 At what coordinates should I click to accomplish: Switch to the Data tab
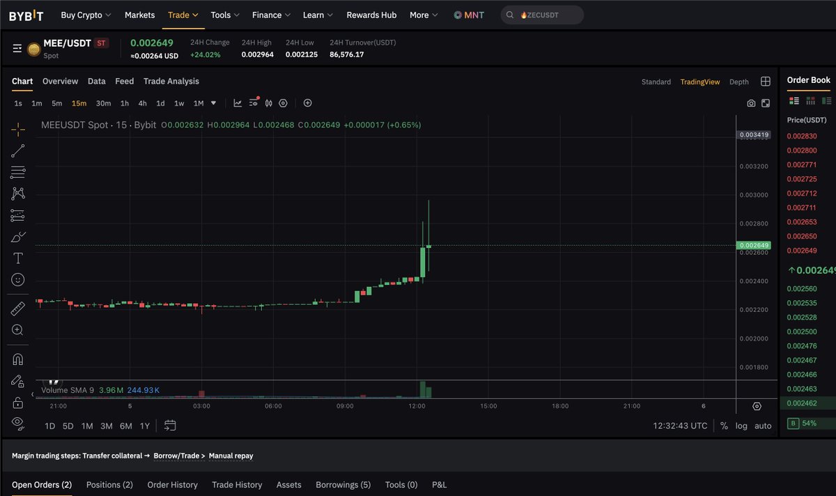pos(97,82)
